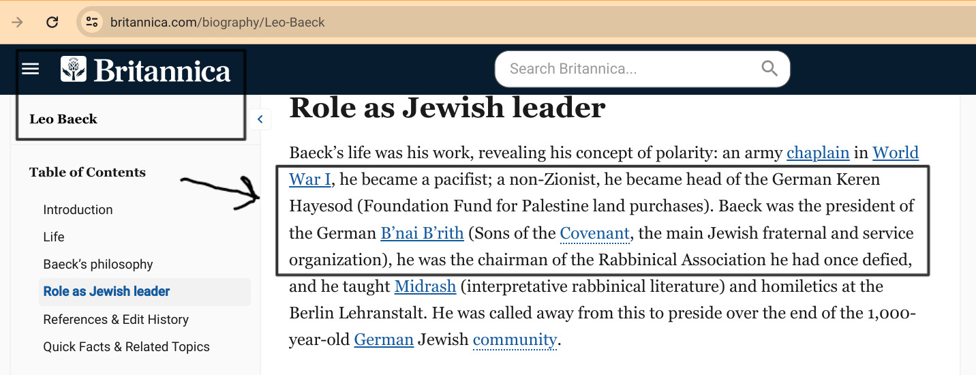976x375 pixels.
Task: Click the Britannica logo
Action: [x=146, y=70]
